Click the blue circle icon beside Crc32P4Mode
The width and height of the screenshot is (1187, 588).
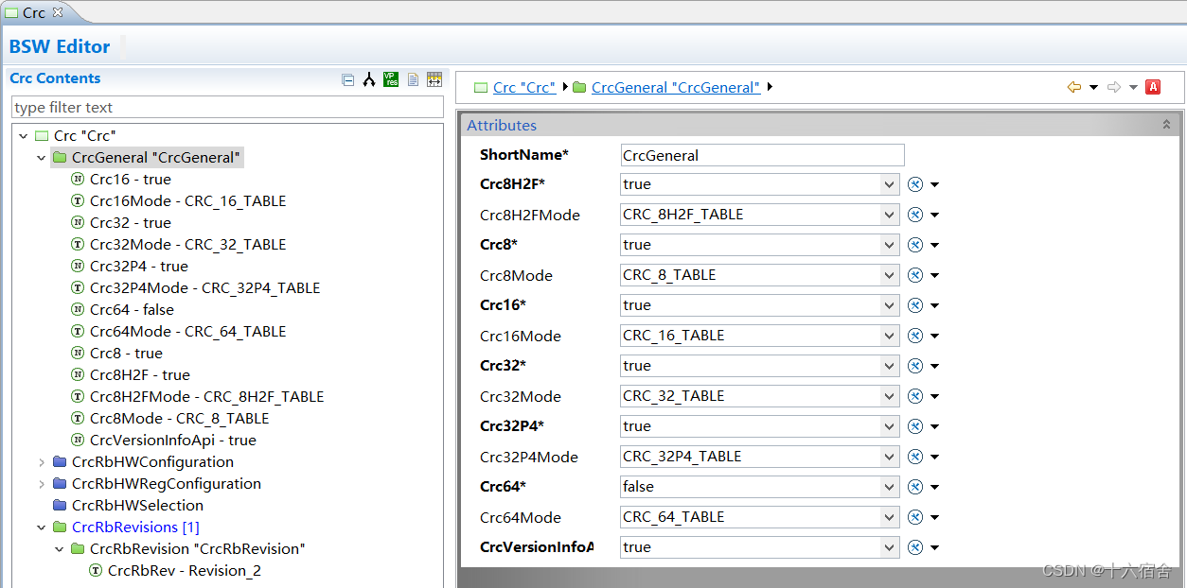[915, 457]
